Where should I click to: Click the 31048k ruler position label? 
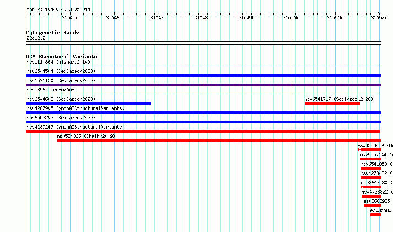click(202, 18)
